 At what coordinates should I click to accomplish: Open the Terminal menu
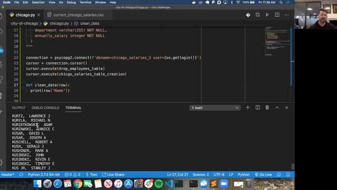pos(85,2)
